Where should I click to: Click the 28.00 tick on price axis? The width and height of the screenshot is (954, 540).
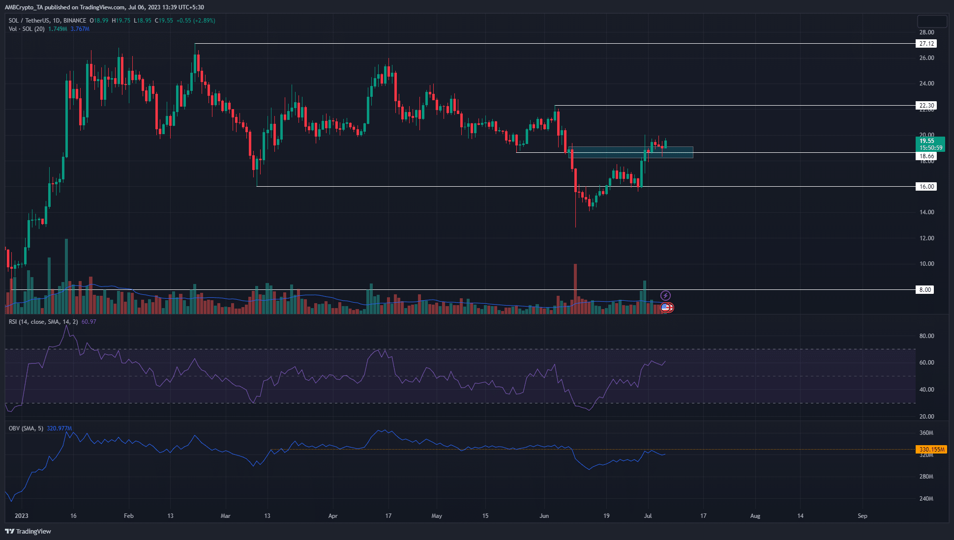point(926,32)
